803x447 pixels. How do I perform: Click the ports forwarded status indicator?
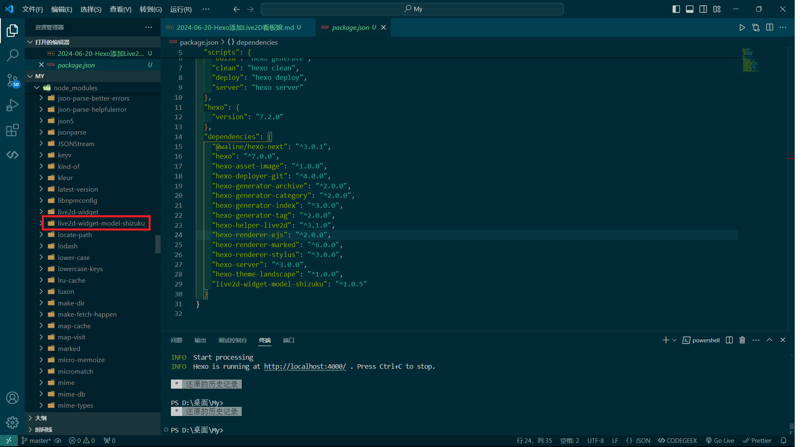110,440
